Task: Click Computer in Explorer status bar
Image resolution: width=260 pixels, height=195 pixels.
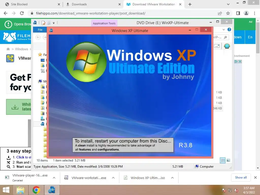Action: [204, 167]
